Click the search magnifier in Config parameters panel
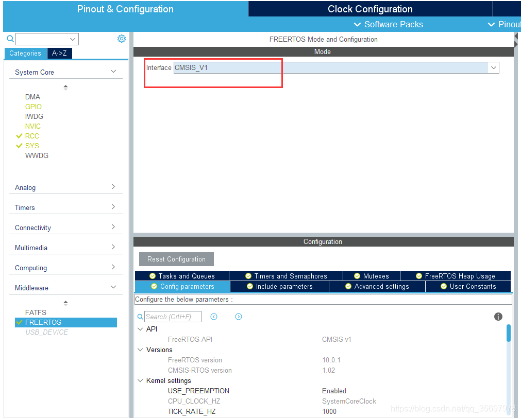 (140, 317)
